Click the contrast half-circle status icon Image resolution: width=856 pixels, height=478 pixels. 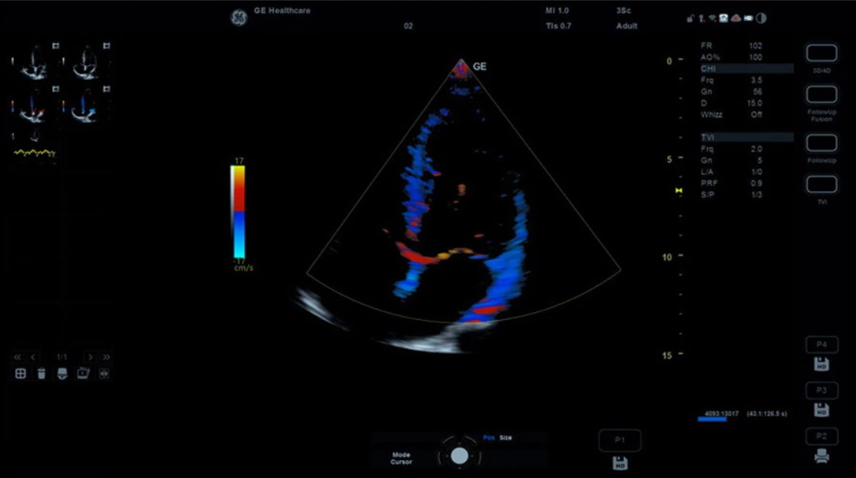click(761, 18)
